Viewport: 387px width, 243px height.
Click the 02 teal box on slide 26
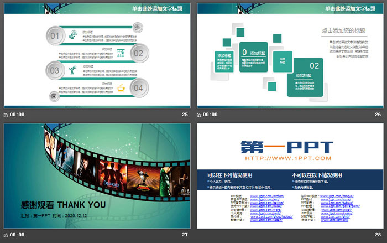[x=305, y=77]
